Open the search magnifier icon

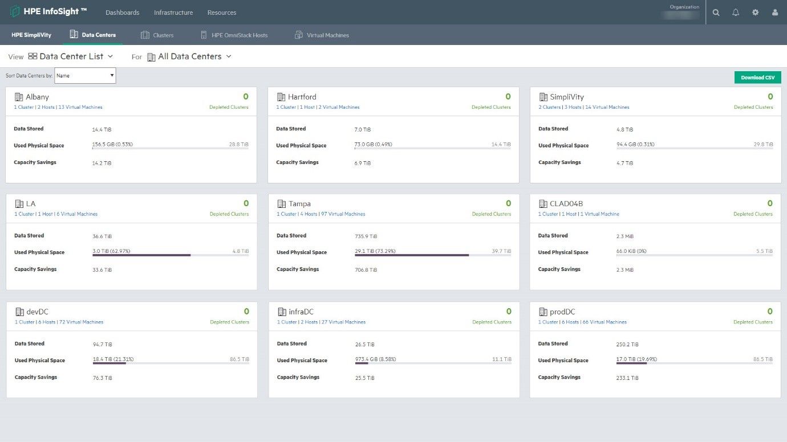coord(716,13)
